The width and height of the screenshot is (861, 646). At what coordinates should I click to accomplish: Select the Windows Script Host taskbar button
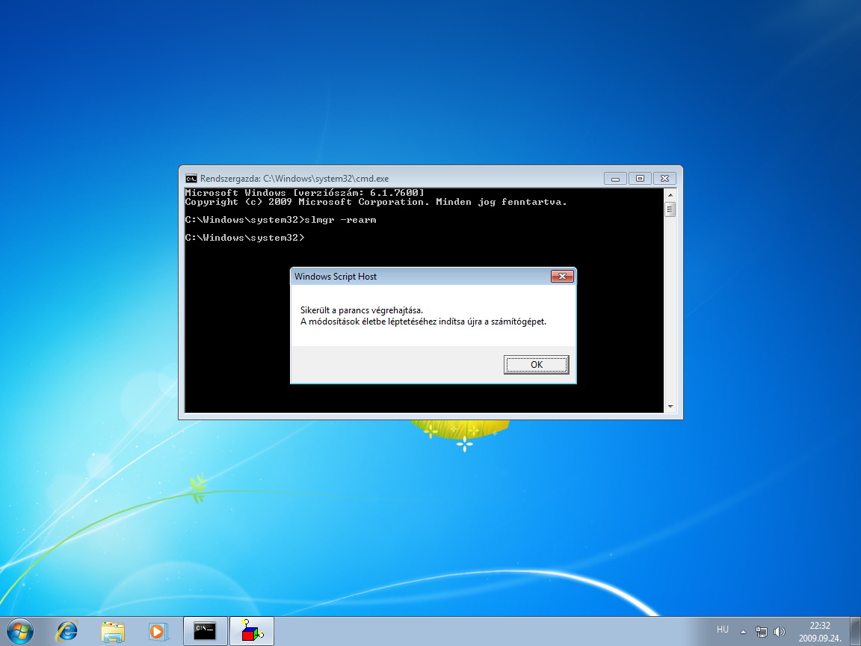pos(252,631)
